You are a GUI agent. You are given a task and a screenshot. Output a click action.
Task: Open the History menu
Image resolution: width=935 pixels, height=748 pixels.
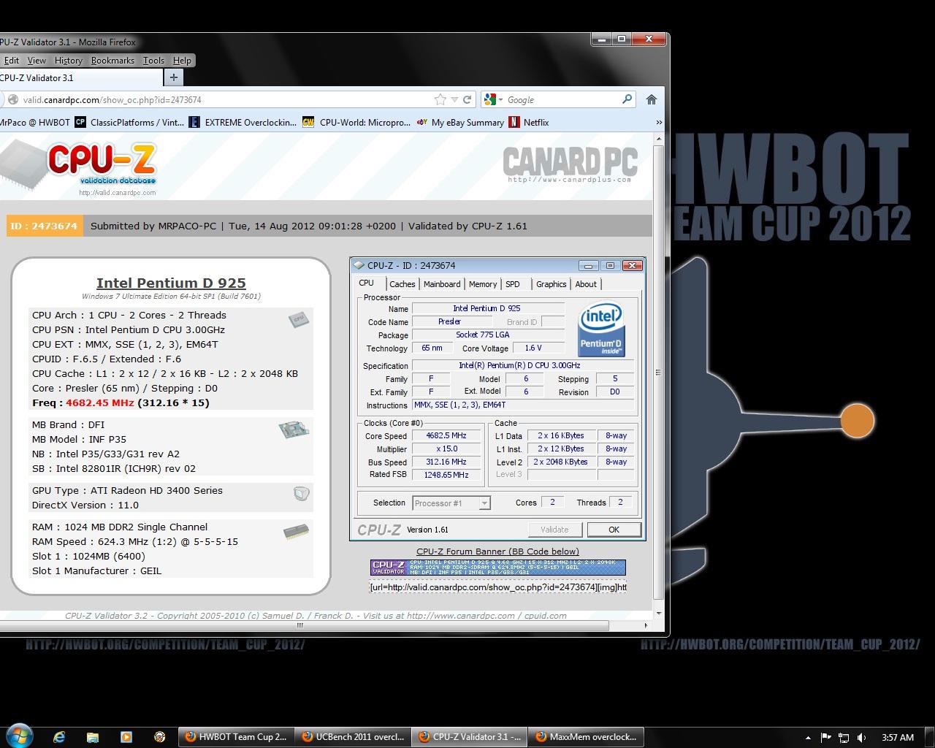click(x=69, y=61)
